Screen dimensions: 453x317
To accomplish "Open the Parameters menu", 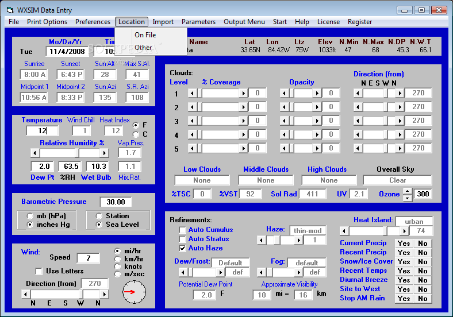I will pos(198,22).
